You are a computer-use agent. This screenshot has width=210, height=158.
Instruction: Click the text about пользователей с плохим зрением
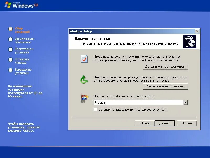(x=140, y=79)
